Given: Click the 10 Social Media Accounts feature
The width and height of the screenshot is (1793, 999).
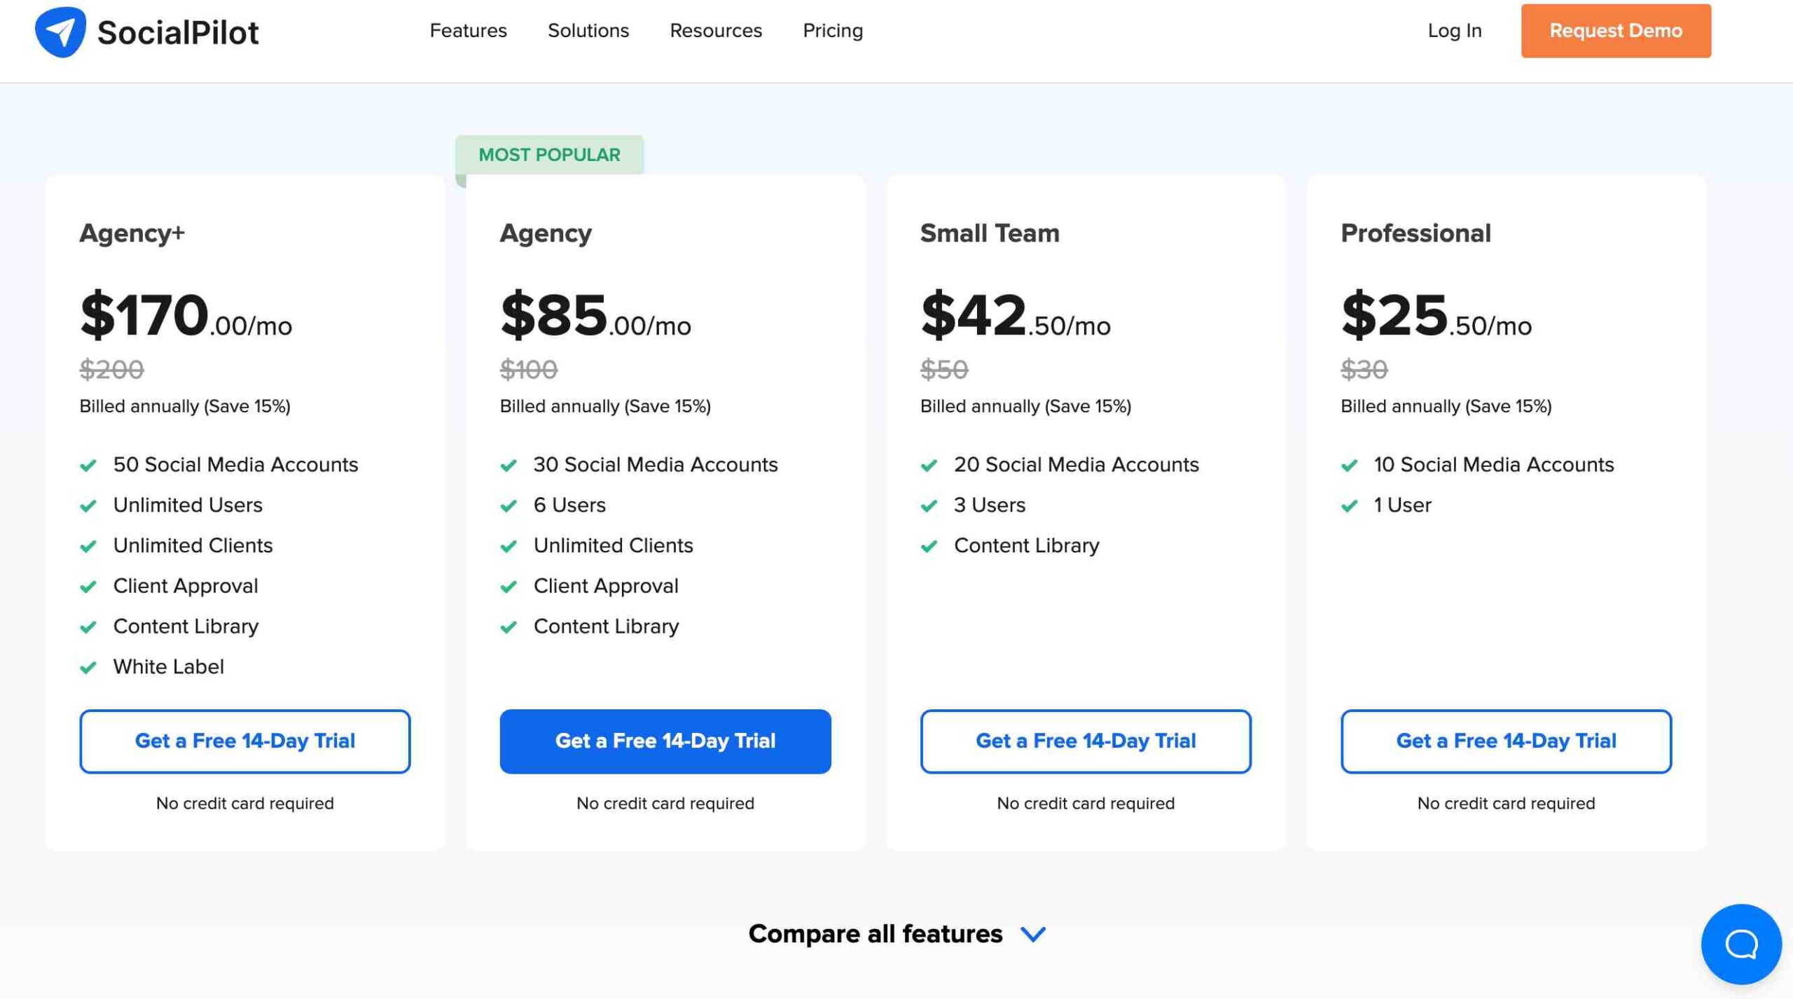Looking at the screenshot, I should coord(1494,465).
